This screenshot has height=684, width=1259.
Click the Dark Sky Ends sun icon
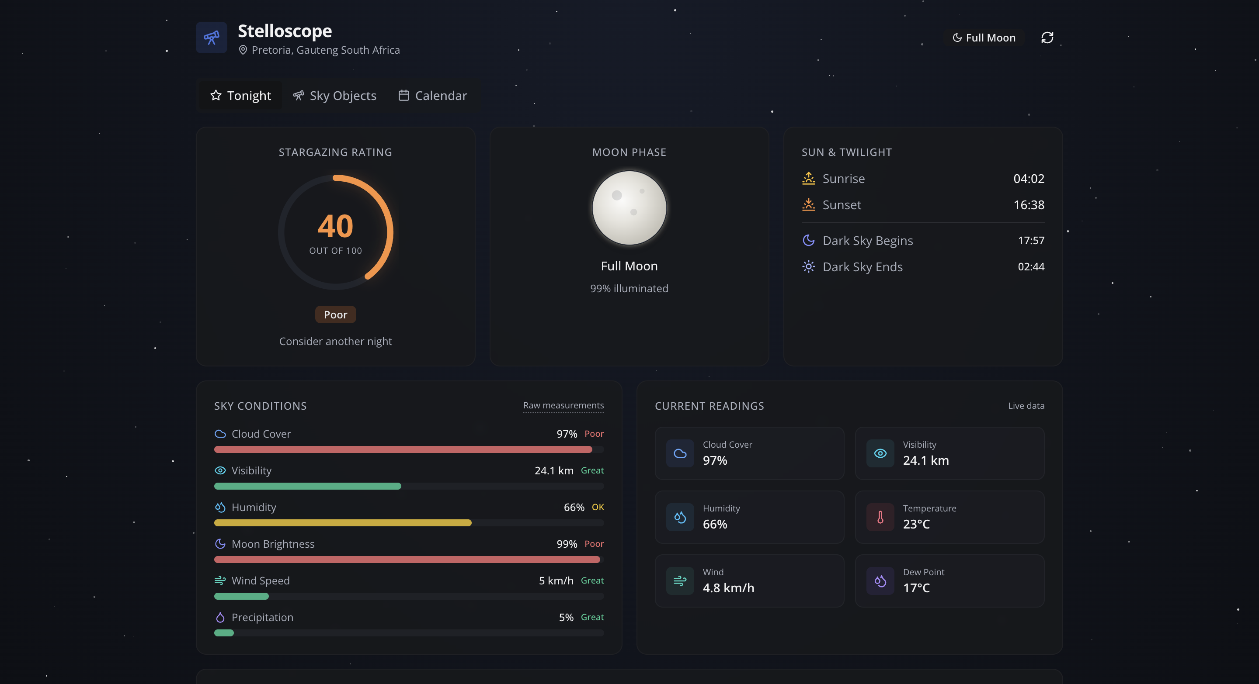point(808,266)
